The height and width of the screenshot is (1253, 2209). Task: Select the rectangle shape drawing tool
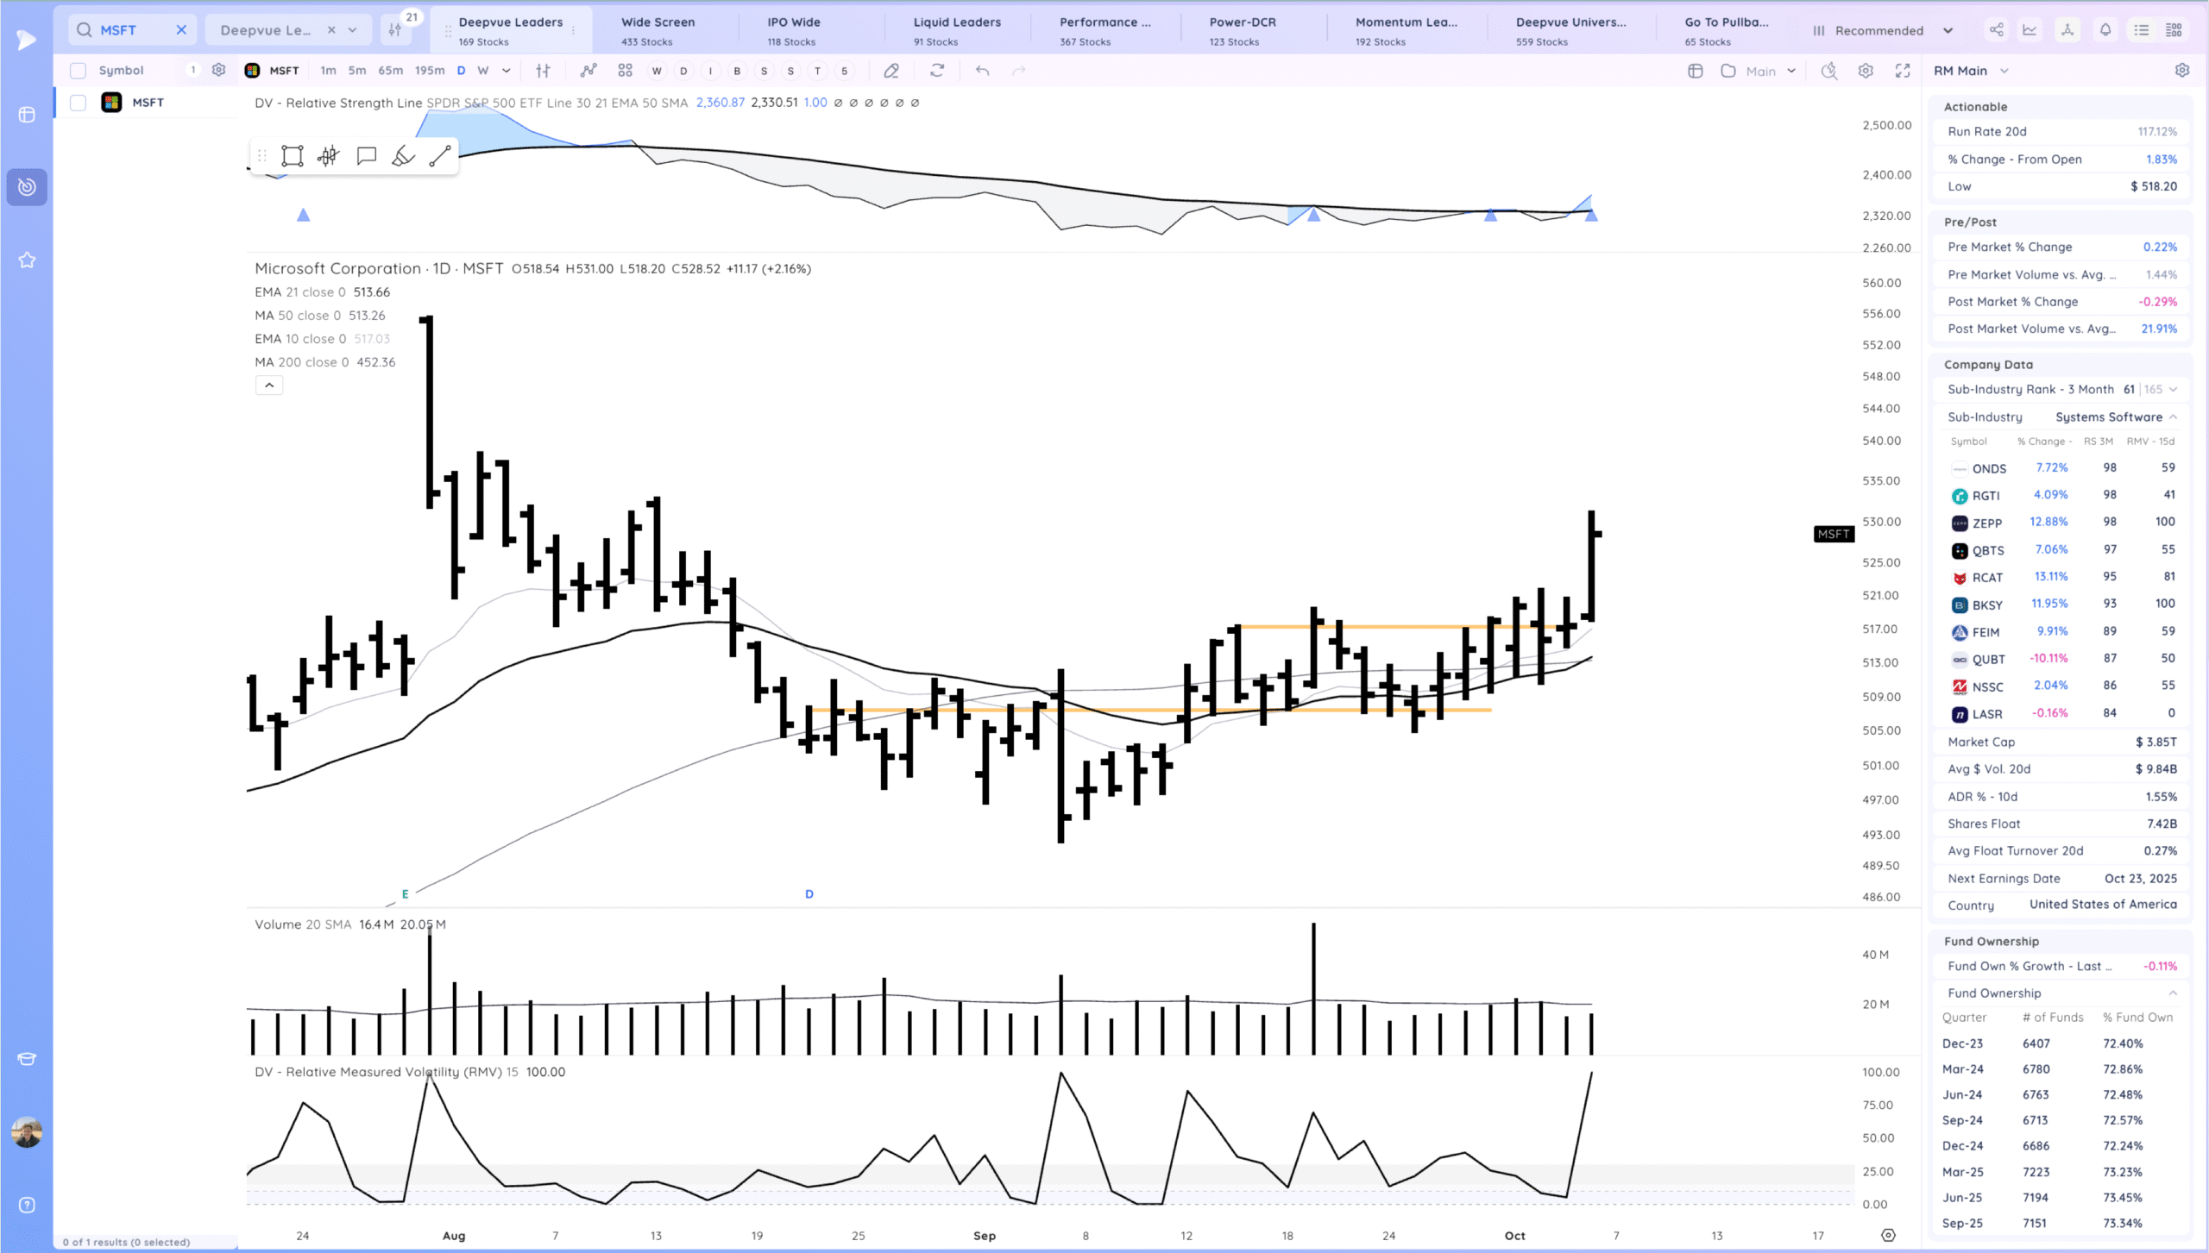tap(293, 156)
